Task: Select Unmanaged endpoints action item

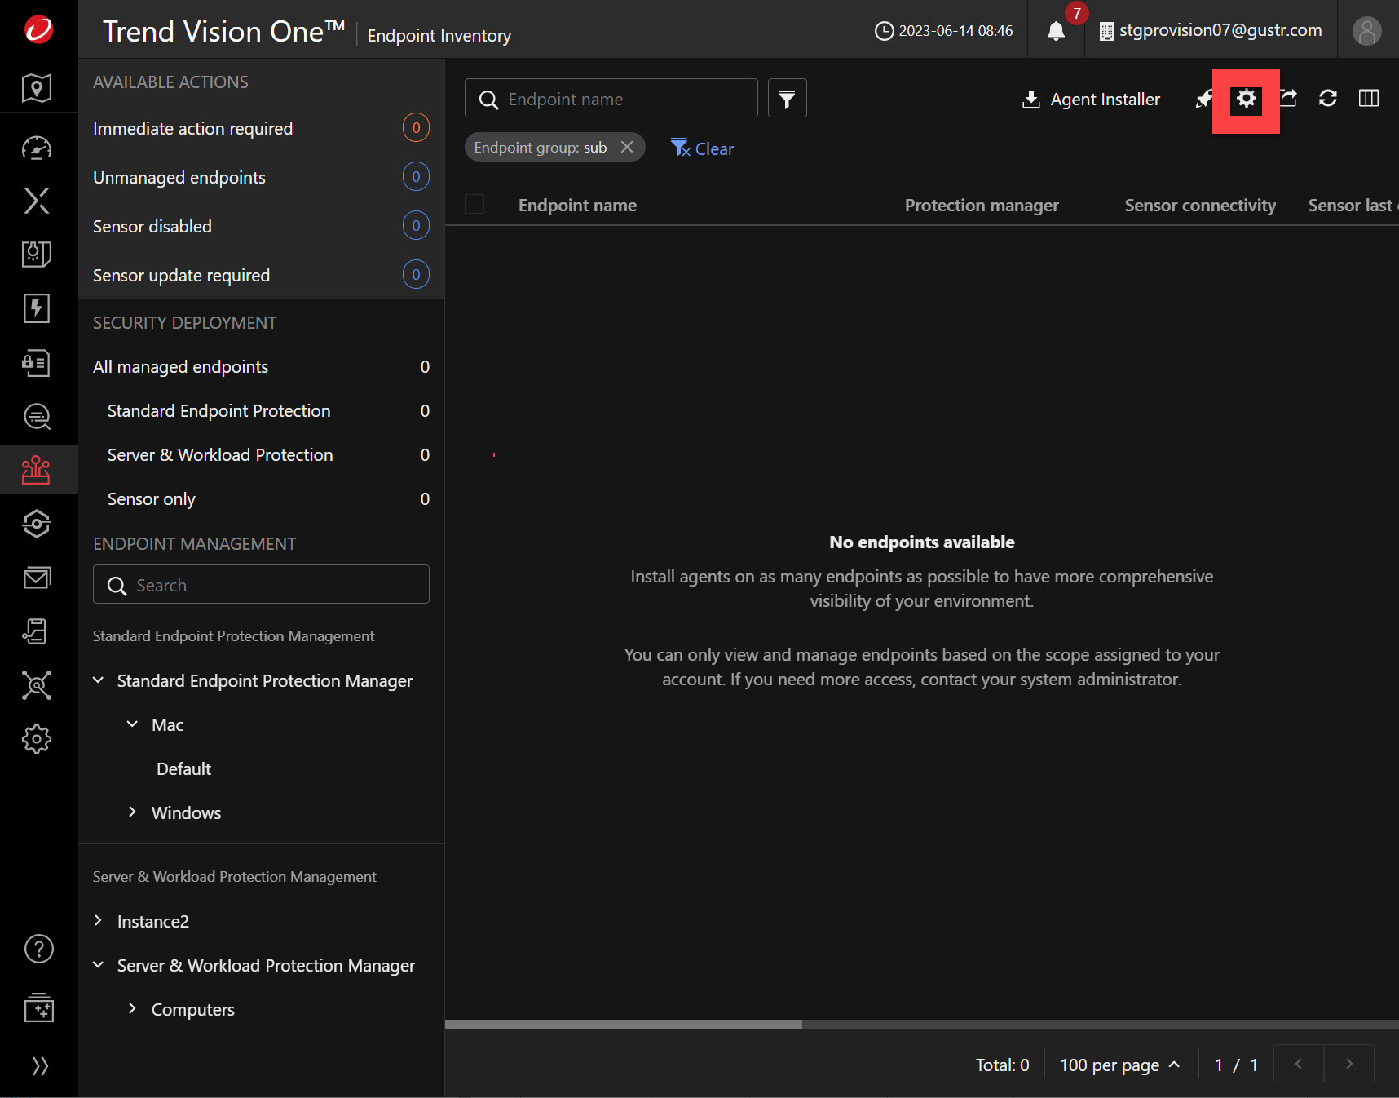Action: (179, 178)
